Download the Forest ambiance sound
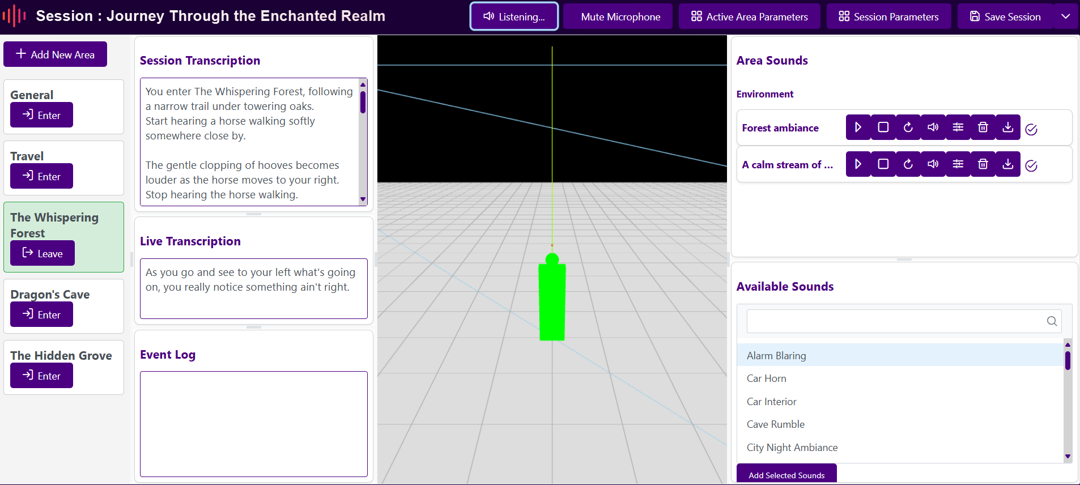Screen dimensions: 1080x485 (x=1007, y=127)
